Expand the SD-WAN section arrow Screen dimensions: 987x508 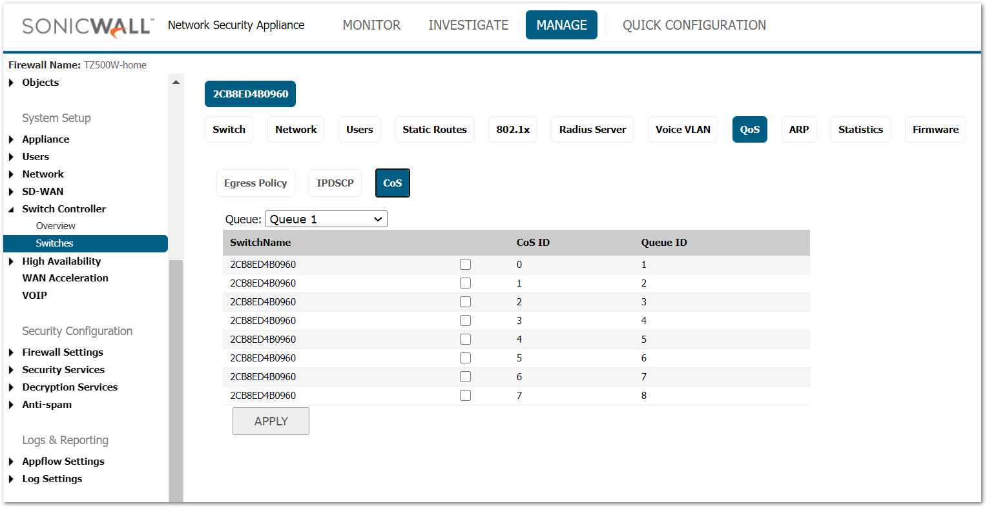(x=11, y=192)
